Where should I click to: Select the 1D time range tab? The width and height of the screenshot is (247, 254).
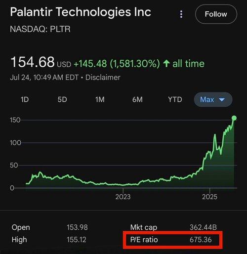[x=25, y=99]
